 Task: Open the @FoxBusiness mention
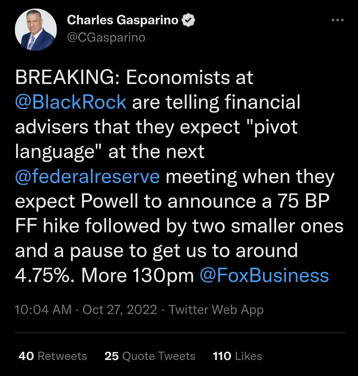point(264,275)
